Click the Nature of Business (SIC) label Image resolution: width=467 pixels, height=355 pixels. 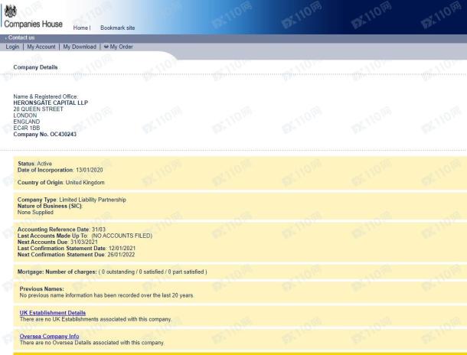point(50,206)
